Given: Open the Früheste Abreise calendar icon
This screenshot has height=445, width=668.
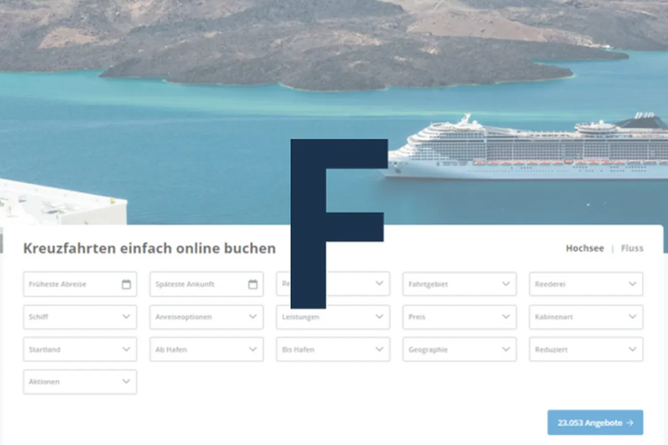Looking at the screenshot, I should coord(126,284).
